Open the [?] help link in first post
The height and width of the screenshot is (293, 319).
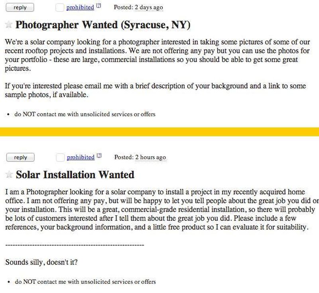98,6
